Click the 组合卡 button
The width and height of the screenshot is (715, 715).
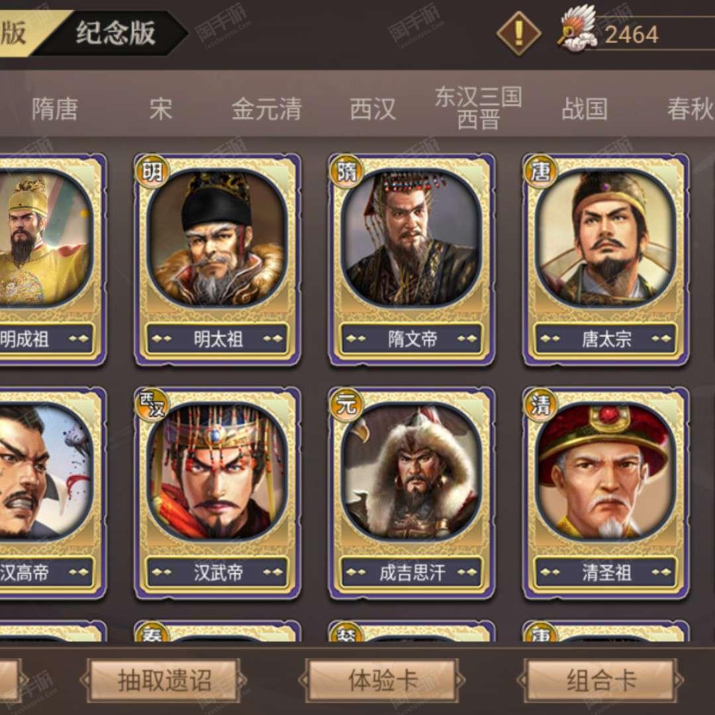pyautogui.click(x=600, y=680)
